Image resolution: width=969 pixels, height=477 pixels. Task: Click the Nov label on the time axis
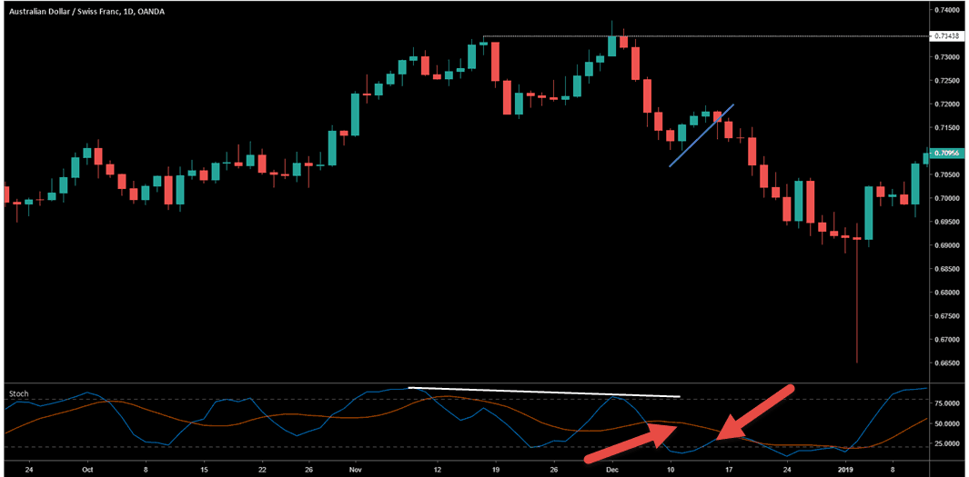click(355, 471)
